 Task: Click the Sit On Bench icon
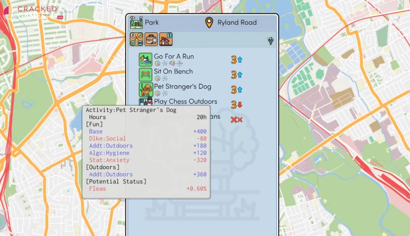click(x=146, y=74)
